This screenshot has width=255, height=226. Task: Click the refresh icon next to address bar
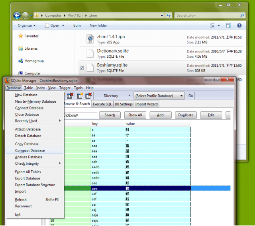pyautogui.click(x=169, y=16)
